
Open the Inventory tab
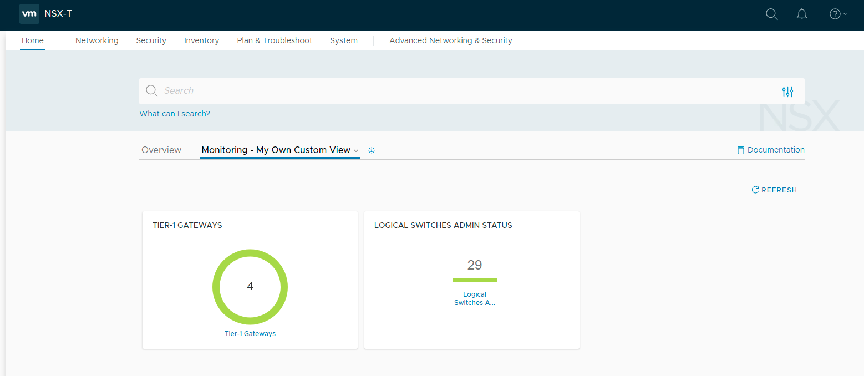pyautogui.click(x=202, y=40)
